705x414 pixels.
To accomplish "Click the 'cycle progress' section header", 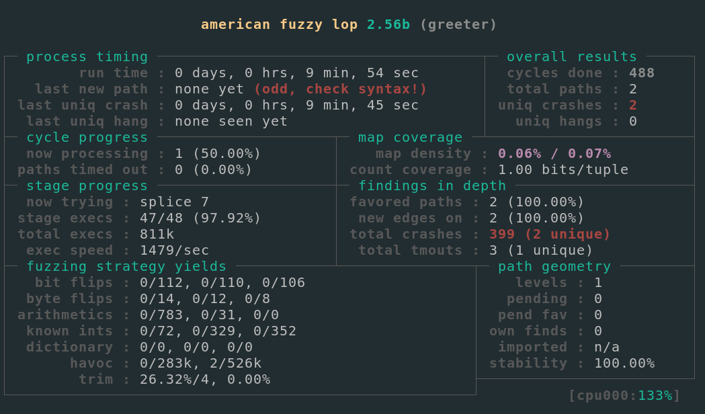I will coord(87,138).
